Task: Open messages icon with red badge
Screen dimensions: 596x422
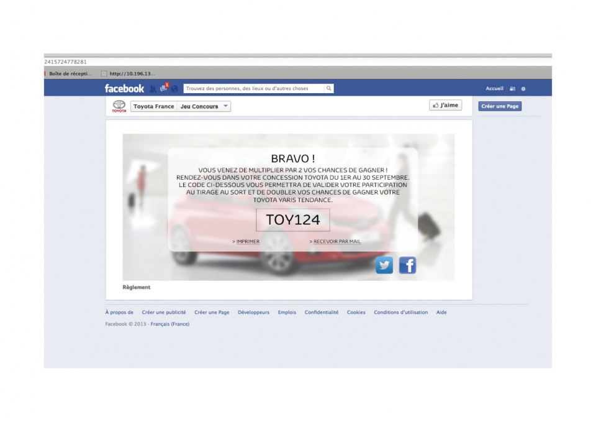Action: tap(164, 88)
